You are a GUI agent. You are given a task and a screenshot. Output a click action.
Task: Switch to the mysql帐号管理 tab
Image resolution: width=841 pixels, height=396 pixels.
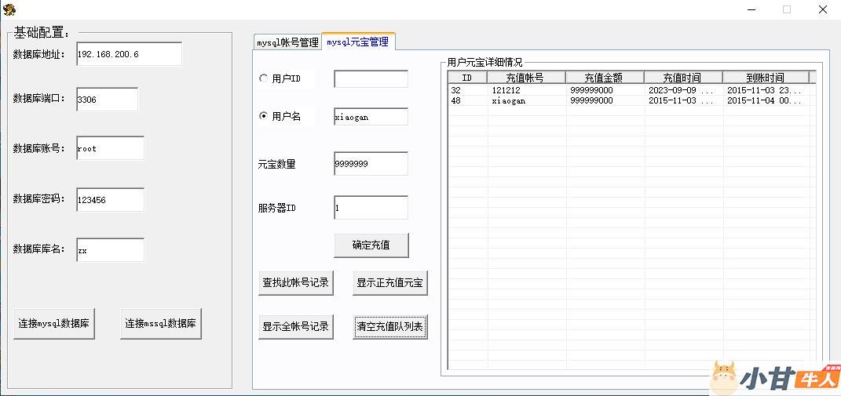coord(287,42)
